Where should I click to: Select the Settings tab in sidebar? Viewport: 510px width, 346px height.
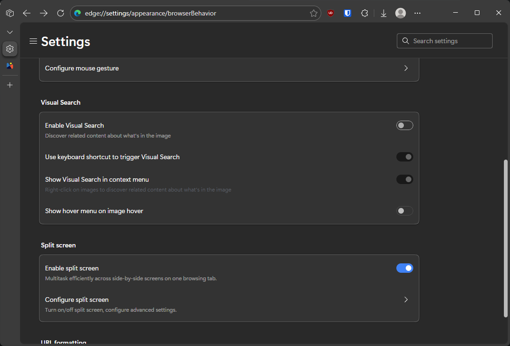pyautogui.click(x=10, y=49)
